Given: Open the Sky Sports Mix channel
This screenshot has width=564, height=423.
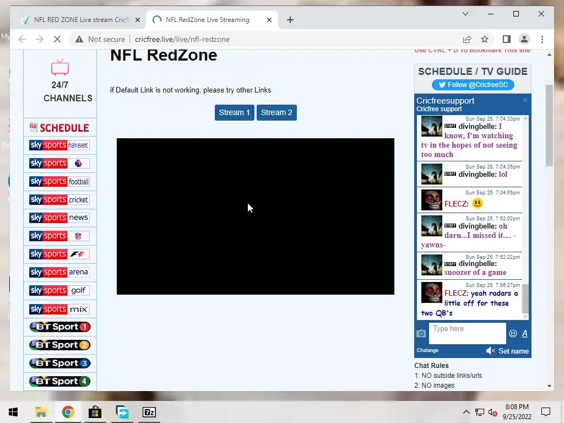Looking at the screenshot, I should (59, 309).
